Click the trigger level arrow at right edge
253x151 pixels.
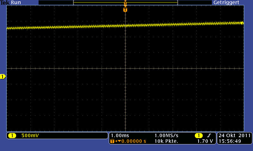[242, 23]
